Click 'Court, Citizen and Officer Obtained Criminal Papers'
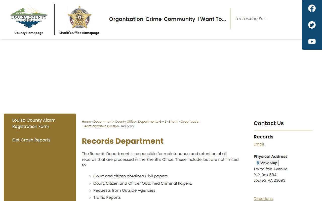 pos(143,183)
